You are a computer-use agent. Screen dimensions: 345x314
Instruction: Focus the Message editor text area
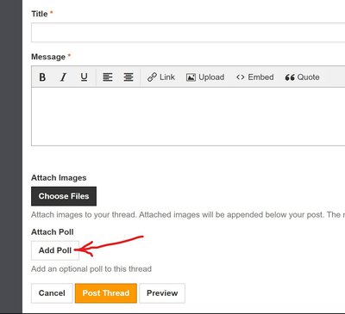188,117
